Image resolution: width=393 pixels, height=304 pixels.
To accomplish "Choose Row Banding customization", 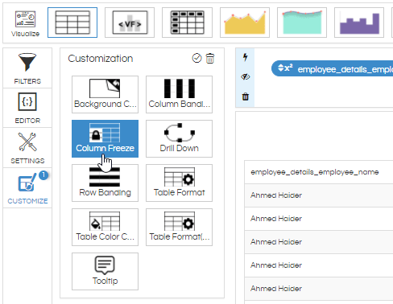I will pyautogui.click(x=105, y=183).
